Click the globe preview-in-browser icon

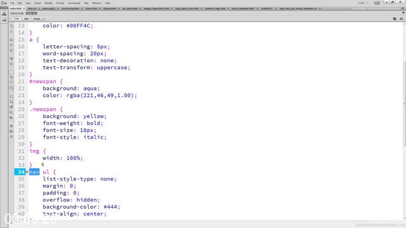(395, 18)
